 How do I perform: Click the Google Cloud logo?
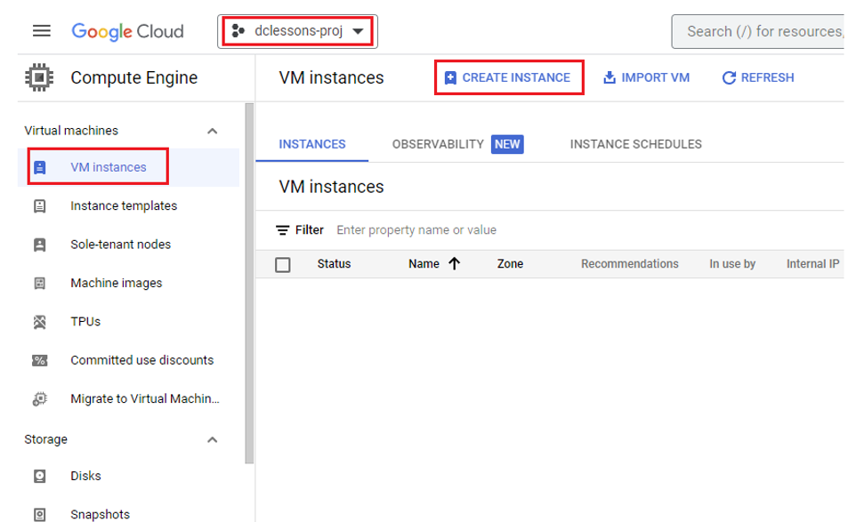(128, 31)
